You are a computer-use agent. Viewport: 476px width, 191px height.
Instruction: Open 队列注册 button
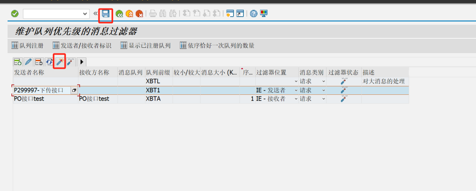click(27, 46)
